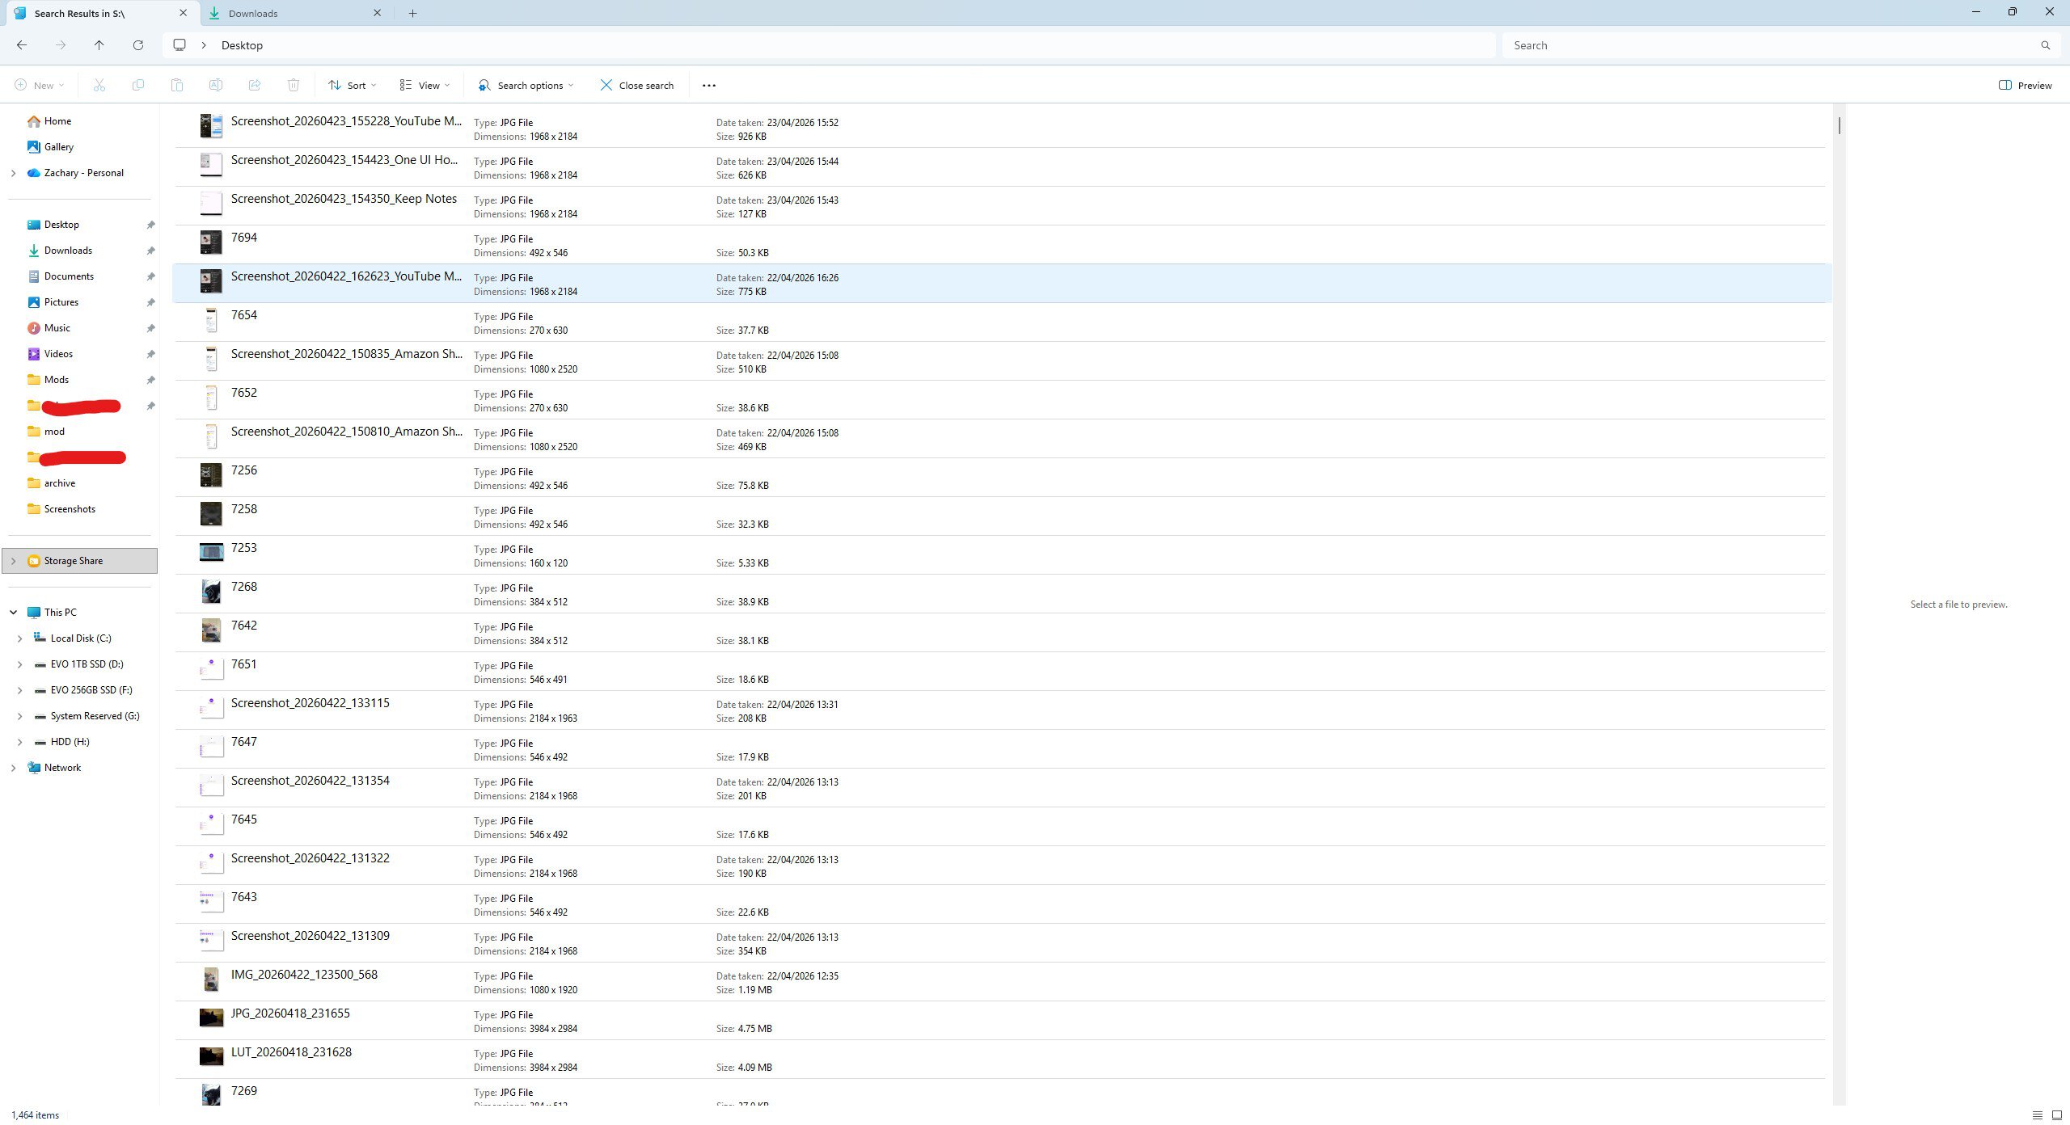Expand Local Disk (C:) in the sidebar
Viewport: 2070px width, 1125px height.
point(20,638)
